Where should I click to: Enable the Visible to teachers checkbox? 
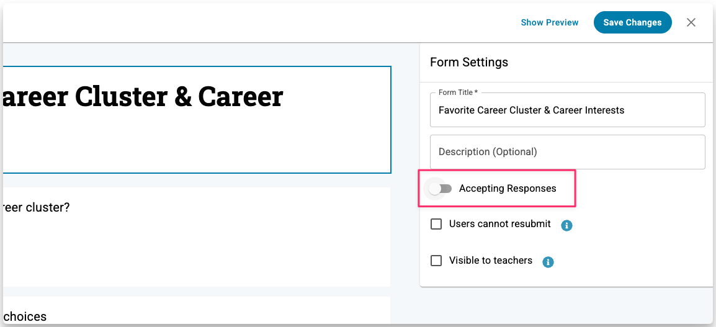tap(436, 261)
